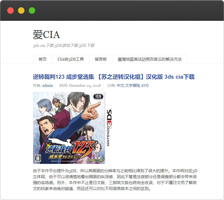This screenshot has width=224, height=200.
Task: Click the December 24, 2018 date text
Action: click(85, 86)
